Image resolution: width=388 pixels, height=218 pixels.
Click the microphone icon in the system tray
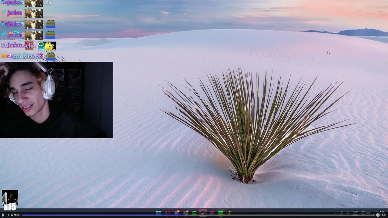pos(348,213)
